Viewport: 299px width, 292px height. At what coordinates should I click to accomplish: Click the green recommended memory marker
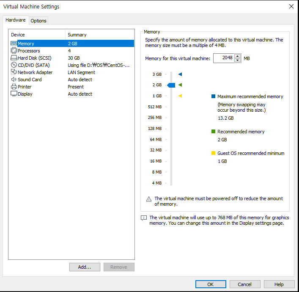click(x=180, y=85)
